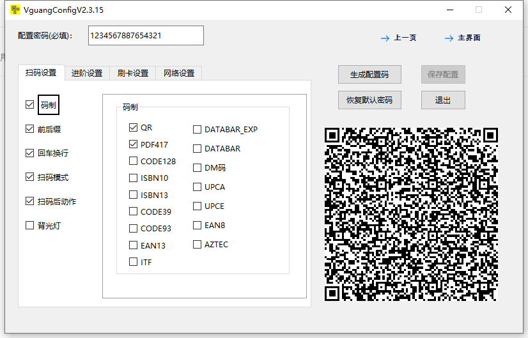Minimize the VguangConfig window

tap(450, 10)
